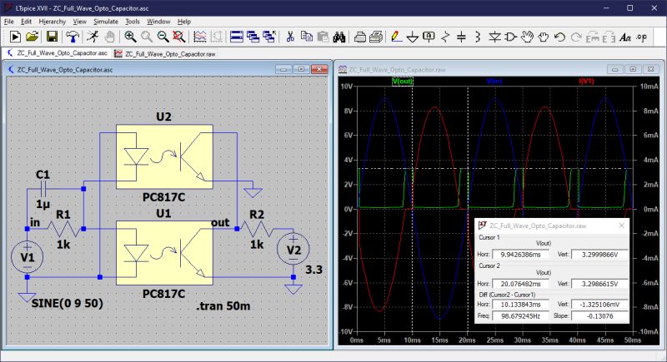Click the U2 PC817C optocoupler symbol

[164, 156]
